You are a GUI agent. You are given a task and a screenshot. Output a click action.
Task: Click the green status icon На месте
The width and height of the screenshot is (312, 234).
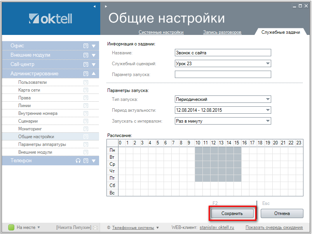point(11,227)
